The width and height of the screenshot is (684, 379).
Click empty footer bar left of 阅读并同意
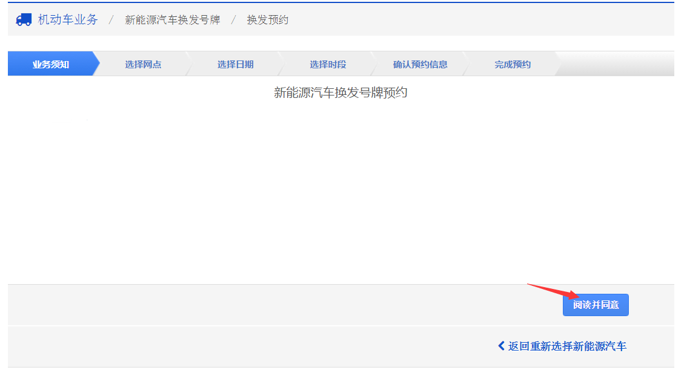273,305
